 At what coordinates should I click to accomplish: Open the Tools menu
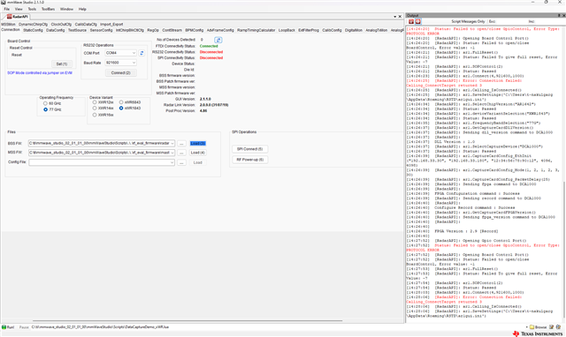(x=32, y=9)
